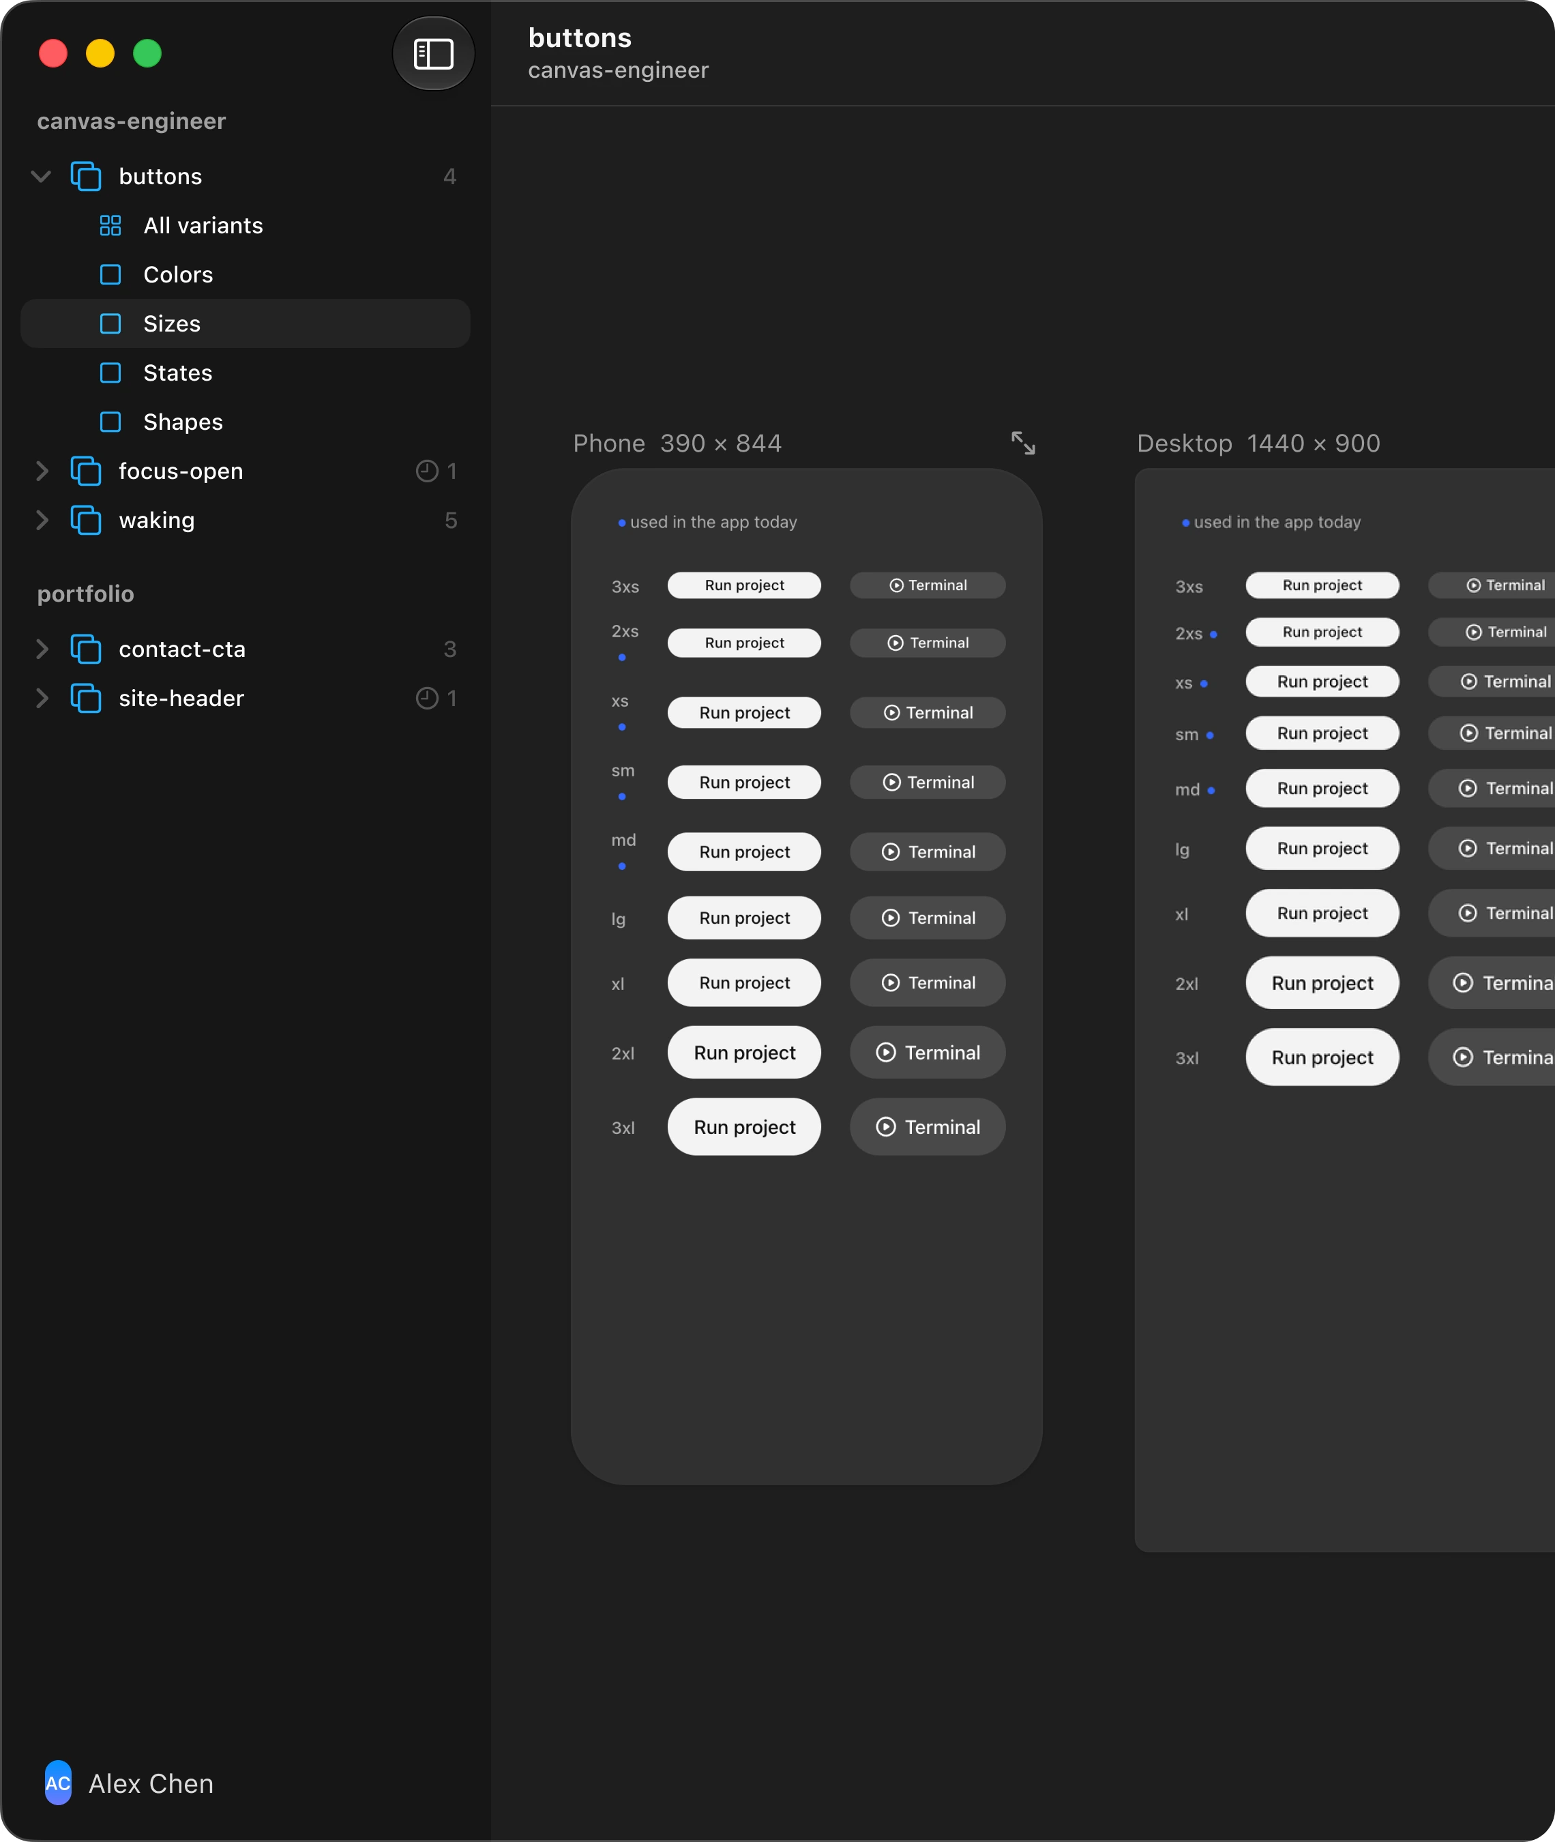The width and height of the screenshot is (1555, 1842).
Task: Click the Alex Chen user name
Action: (x=151, y=1784)
